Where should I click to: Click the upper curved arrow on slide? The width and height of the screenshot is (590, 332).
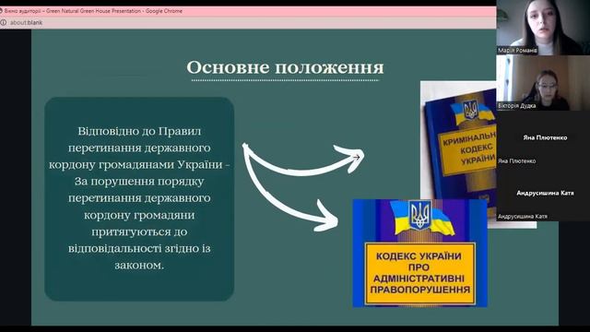point(303,160)
